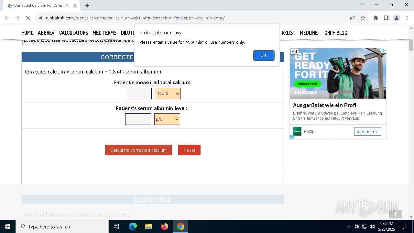Viewport: 414px width, 233px height.
Task: Open GRPH BLOG menu item
Action: coord(336,33)
